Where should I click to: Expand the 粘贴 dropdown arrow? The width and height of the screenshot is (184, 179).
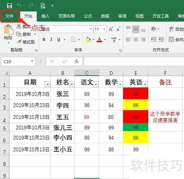point(9,43)
